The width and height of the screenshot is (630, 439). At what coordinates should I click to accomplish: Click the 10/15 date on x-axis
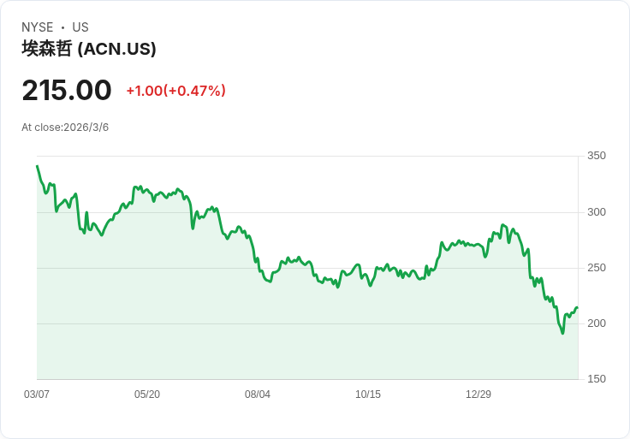coord(368,395)
